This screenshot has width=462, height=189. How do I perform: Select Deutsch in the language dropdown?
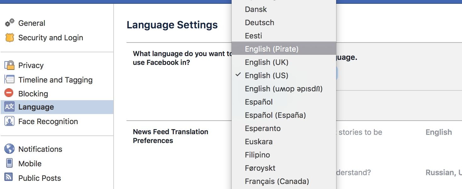pos(259,23)
